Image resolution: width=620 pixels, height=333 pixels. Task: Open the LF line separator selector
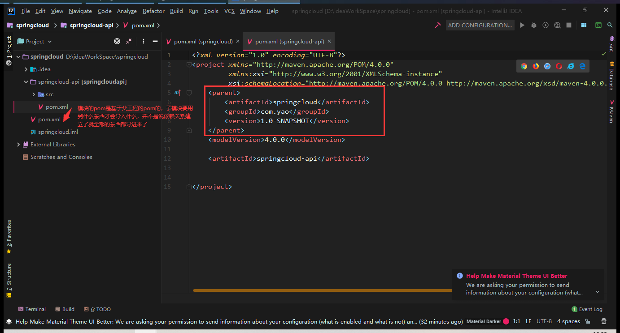528,321
